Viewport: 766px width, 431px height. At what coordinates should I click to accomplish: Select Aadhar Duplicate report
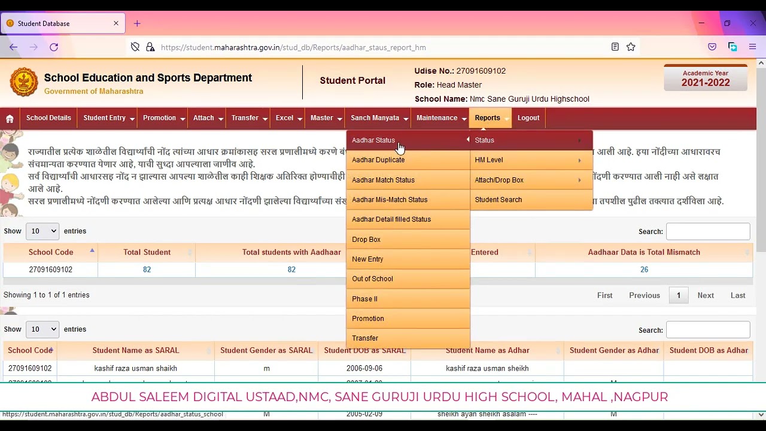coord(408,160)
